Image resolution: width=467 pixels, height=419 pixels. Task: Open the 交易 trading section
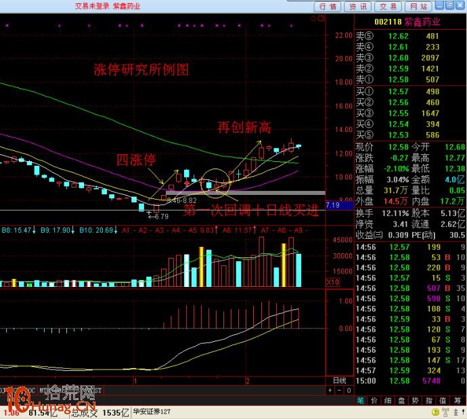(388, 7)
